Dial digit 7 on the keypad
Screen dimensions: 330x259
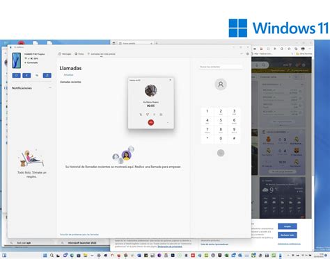tap(207, 130)
